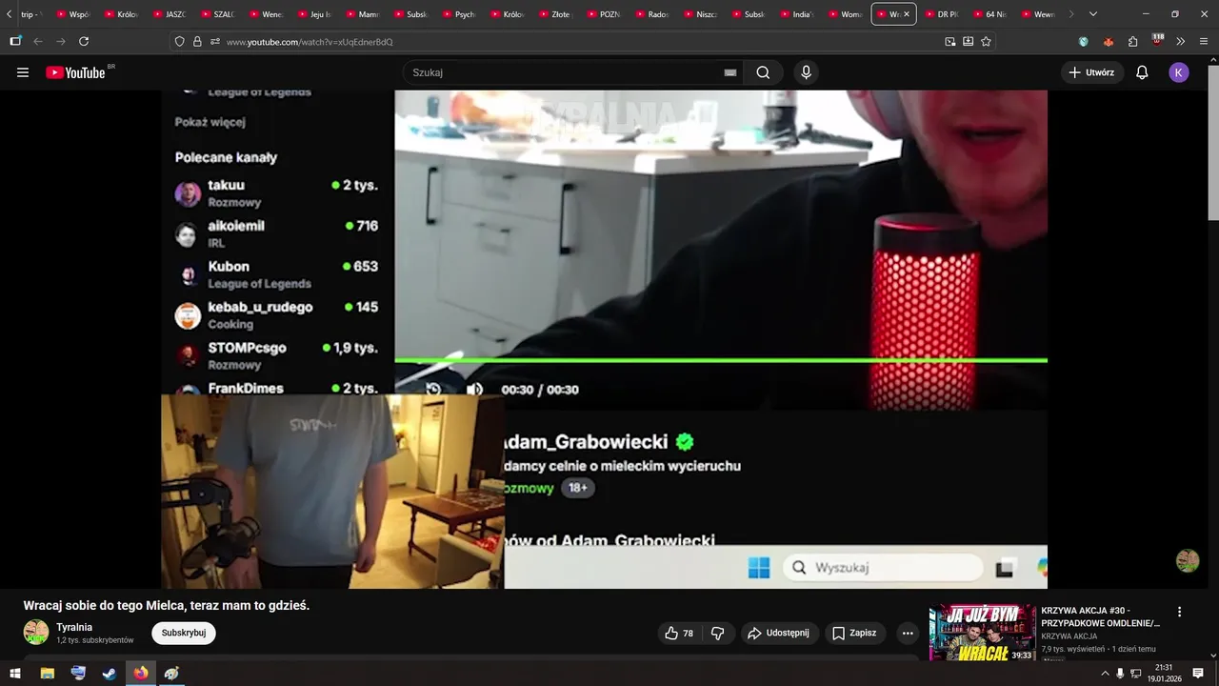Switch to the JASZC tab

point(170,14)
